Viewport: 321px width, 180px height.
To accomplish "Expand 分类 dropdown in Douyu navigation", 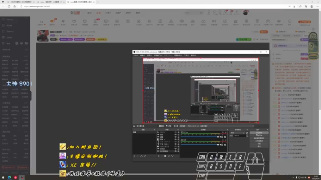I will click(x=108, y=13).
